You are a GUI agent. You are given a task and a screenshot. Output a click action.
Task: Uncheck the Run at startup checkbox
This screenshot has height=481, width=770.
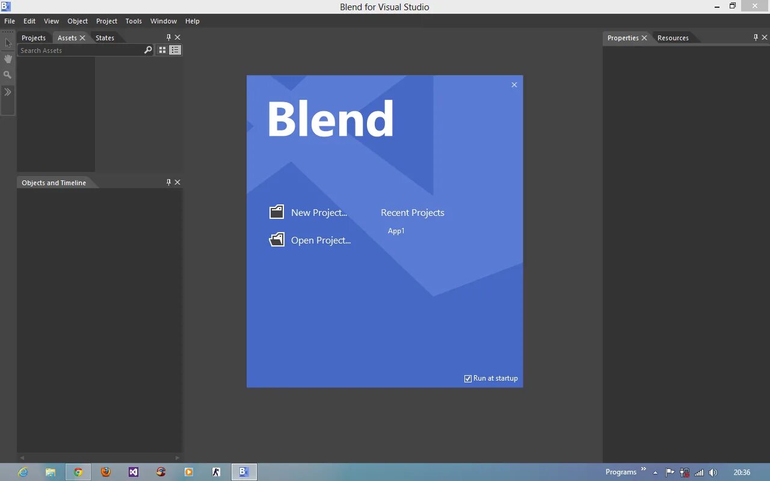(468, 378)
